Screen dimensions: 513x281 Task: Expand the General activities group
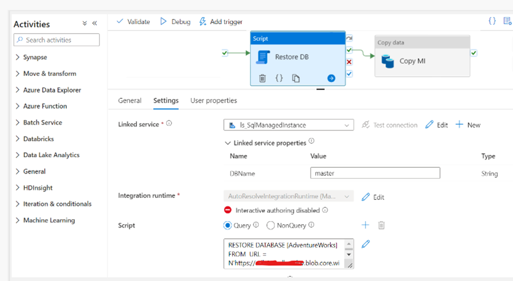click(17, 171)
